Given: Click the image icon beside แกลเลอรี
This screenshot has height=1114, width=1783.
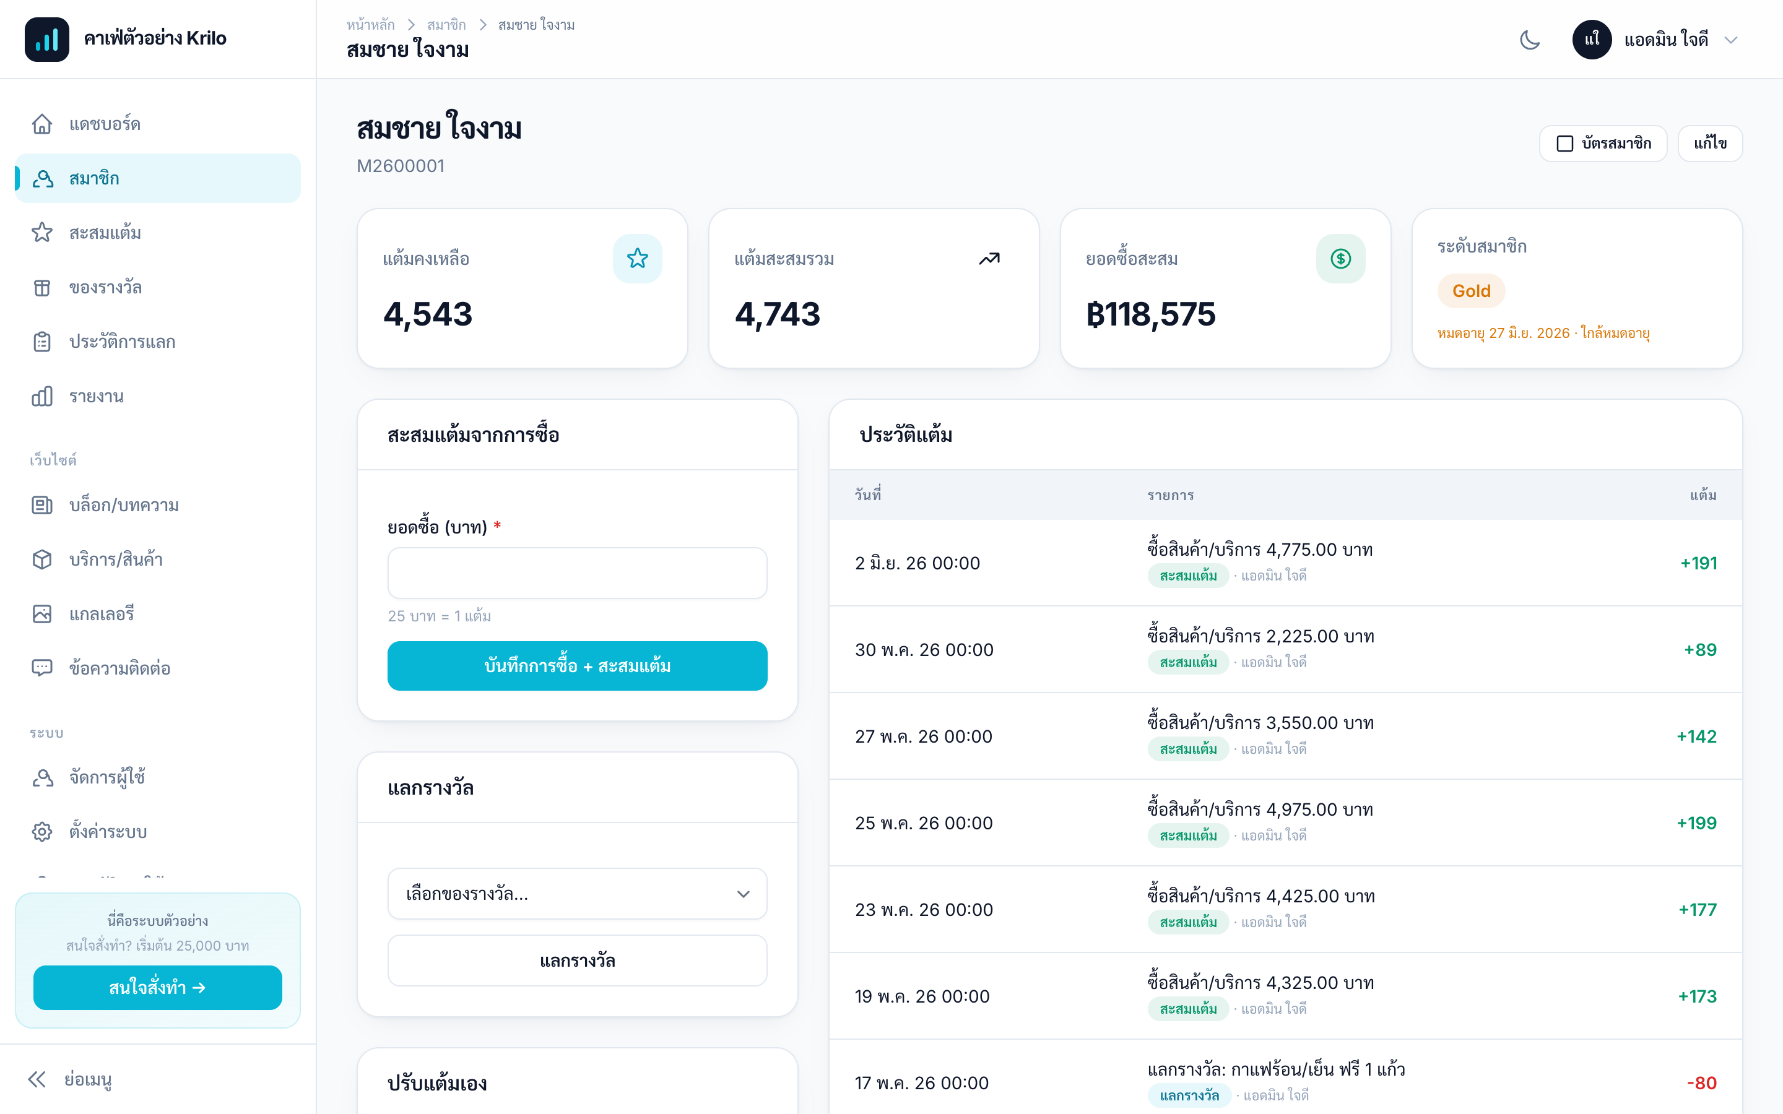Looking at the screenshot, I should (42, 614).
